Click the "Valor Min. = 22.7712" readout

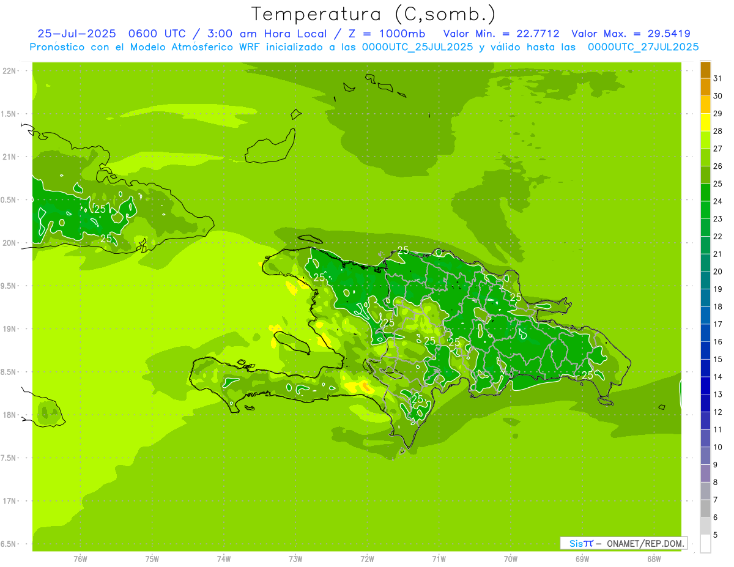pyautogui.click(x=502, y=34)
